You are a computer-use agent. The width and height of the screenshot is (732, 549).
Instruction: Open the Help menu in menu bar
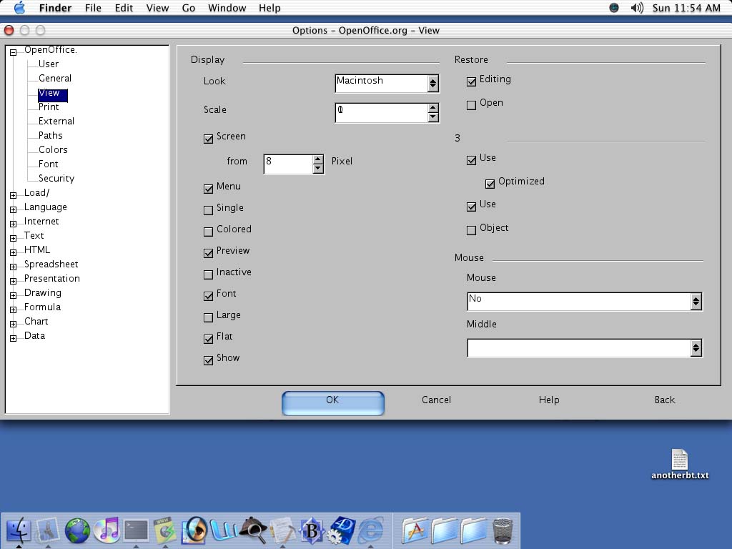pos(269,8)
